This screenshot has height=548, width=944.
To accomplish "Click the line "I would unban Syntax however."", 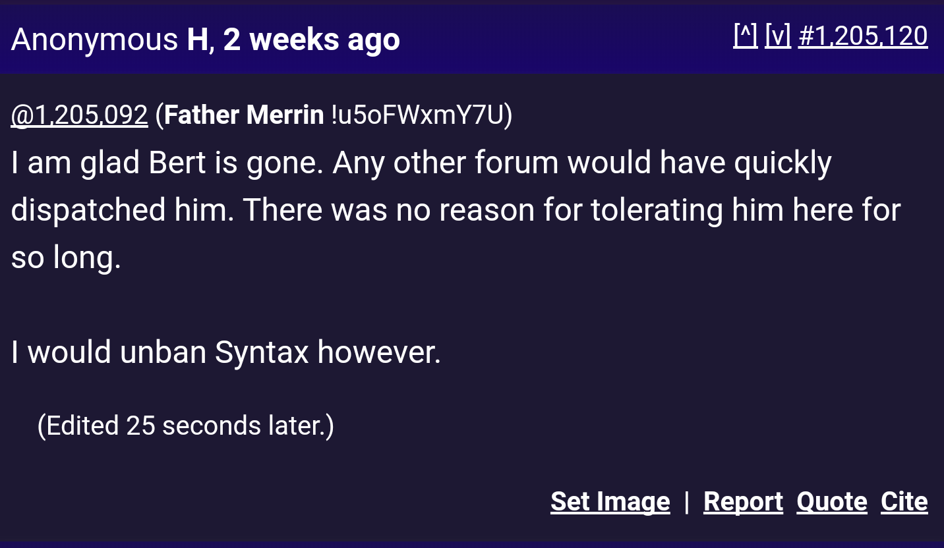I will (225, 352).
